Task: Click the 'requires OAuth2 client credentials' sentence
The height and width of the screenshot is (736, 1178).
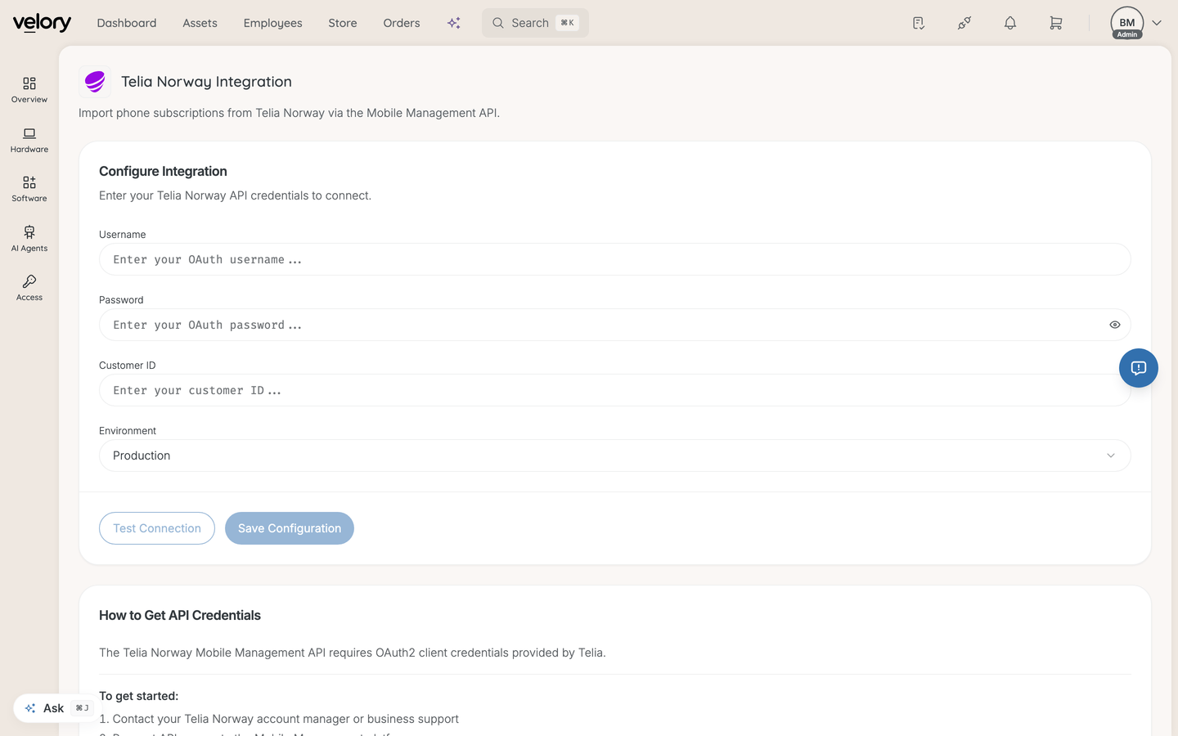Action: [353, 653]
